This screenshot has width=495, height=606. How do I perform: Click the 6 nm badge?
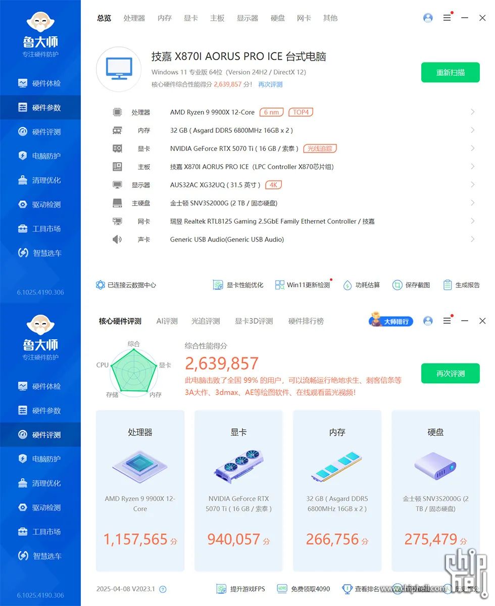click(x=272, y=112)
